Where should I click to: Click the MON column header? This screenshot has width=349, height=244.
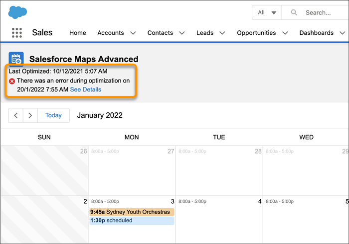(132, 137)
